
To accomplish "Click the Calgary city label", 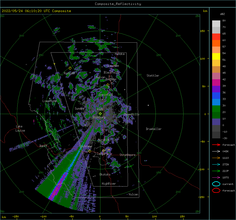I will (102, 154).
